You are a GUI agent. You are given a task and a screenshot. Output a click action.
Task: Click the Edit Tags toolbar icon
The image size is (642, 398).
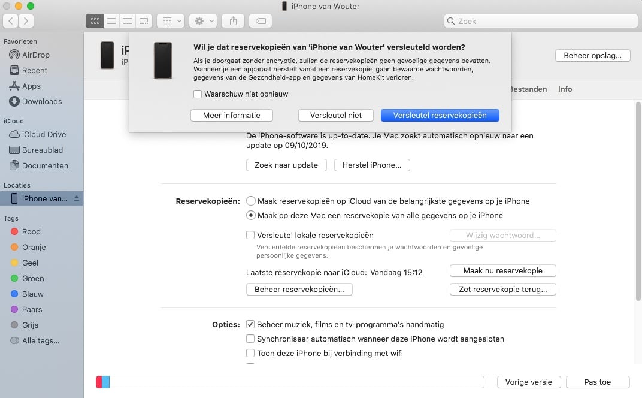click(x=261, y=21)
